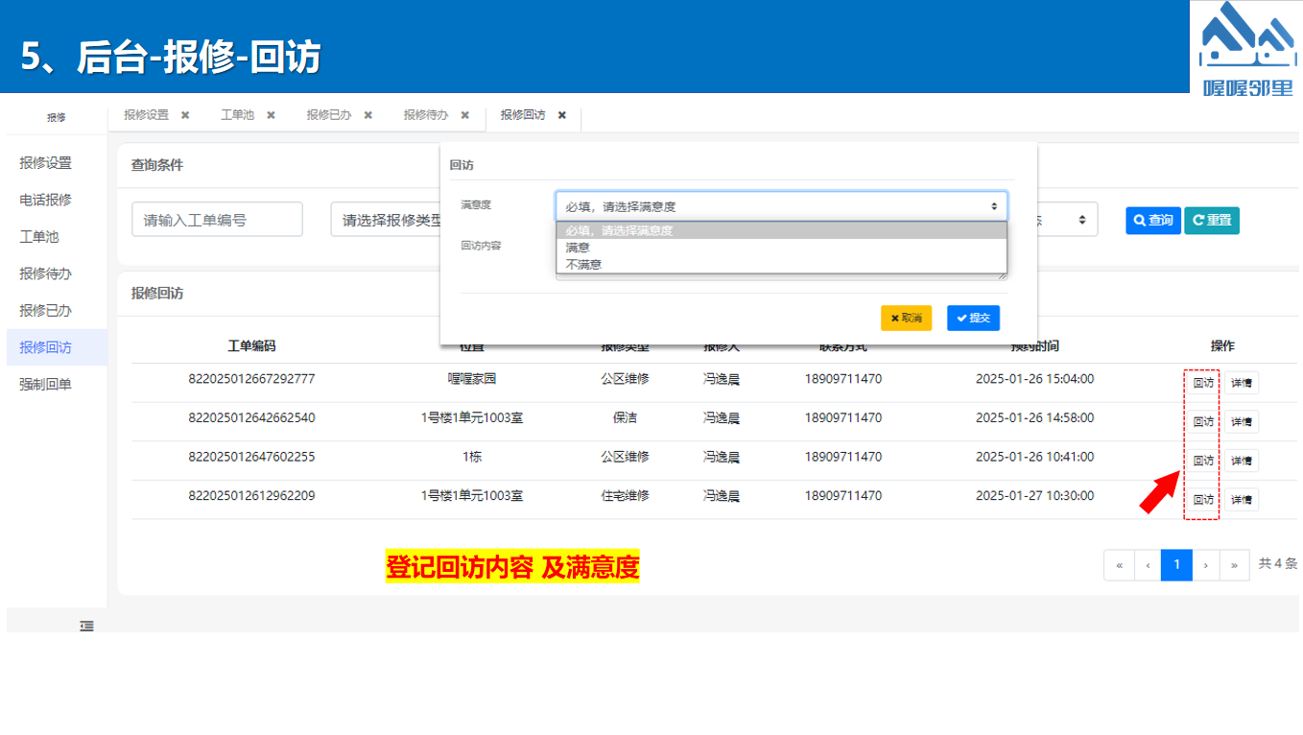Close the 工单池 tab
This screenshot has height=735, width=1303.
pyautogui.click(x=271, y=115)
